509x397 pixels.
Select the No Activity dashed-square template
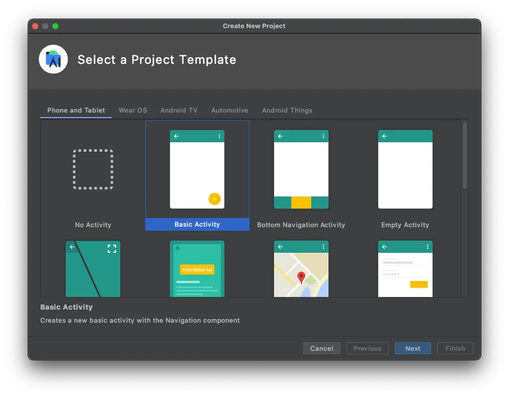click(x=93, y=169)
